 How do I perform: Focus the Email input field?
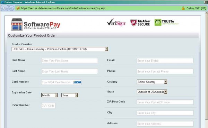tap(165, 61)
